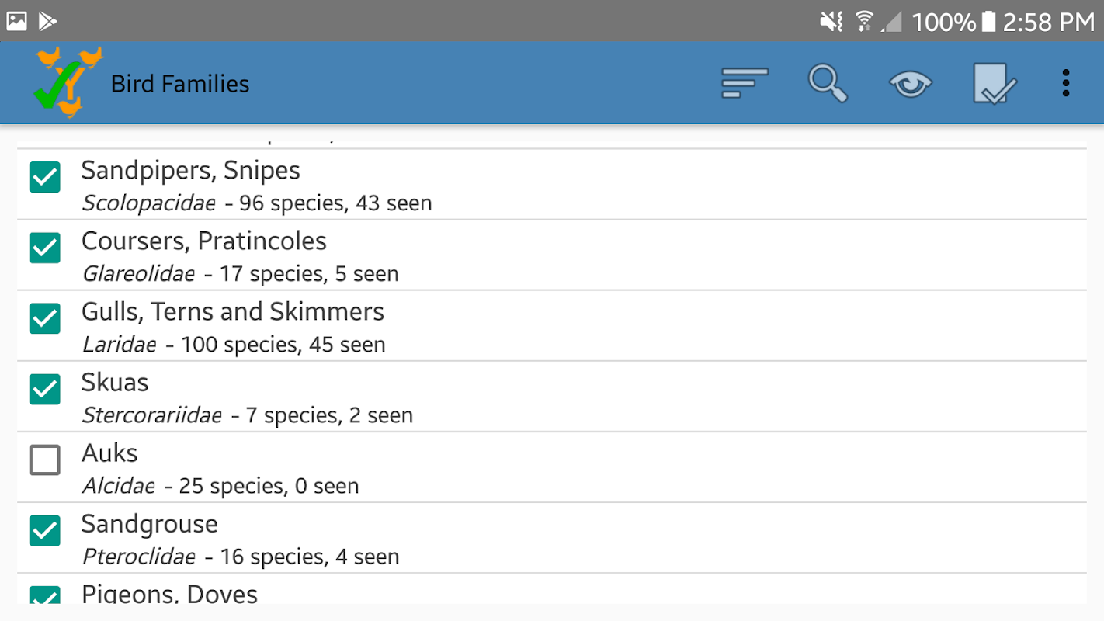Uncheck the Pigeons, Doves checkbox

click(x=45, y=596)
